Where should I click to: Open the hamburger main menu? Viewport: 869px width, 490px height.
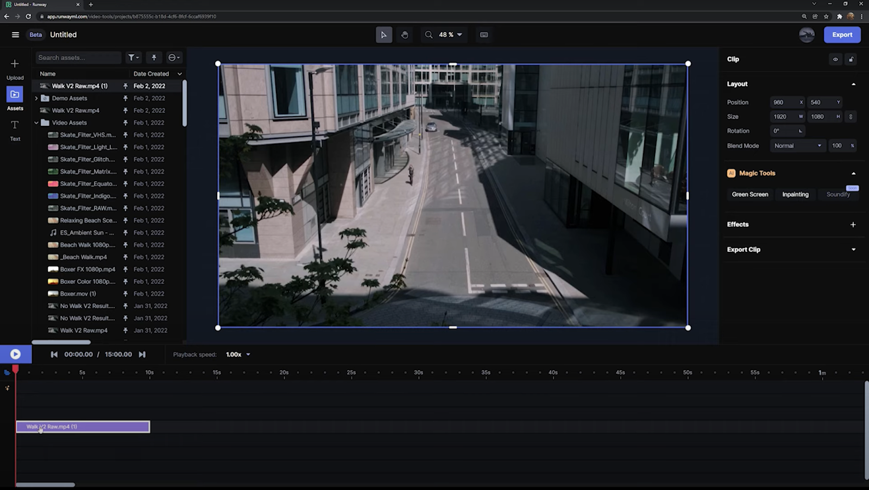pyautogui.click(x=15, y=35)
